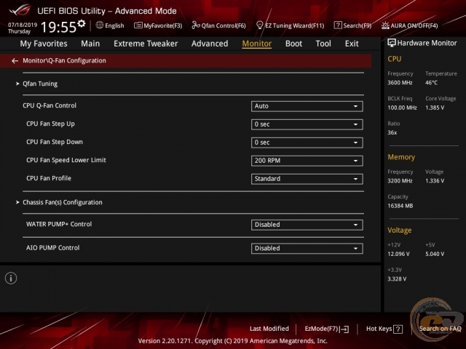
Task: Click the info icon at bottom left
Action: pyautogui.click(x=11, y=278)
